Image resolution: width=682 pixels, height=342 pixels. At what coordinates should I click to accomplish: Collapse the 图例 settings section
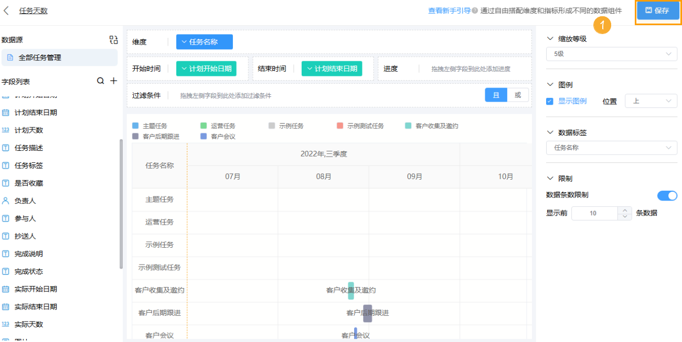(550, 84)
